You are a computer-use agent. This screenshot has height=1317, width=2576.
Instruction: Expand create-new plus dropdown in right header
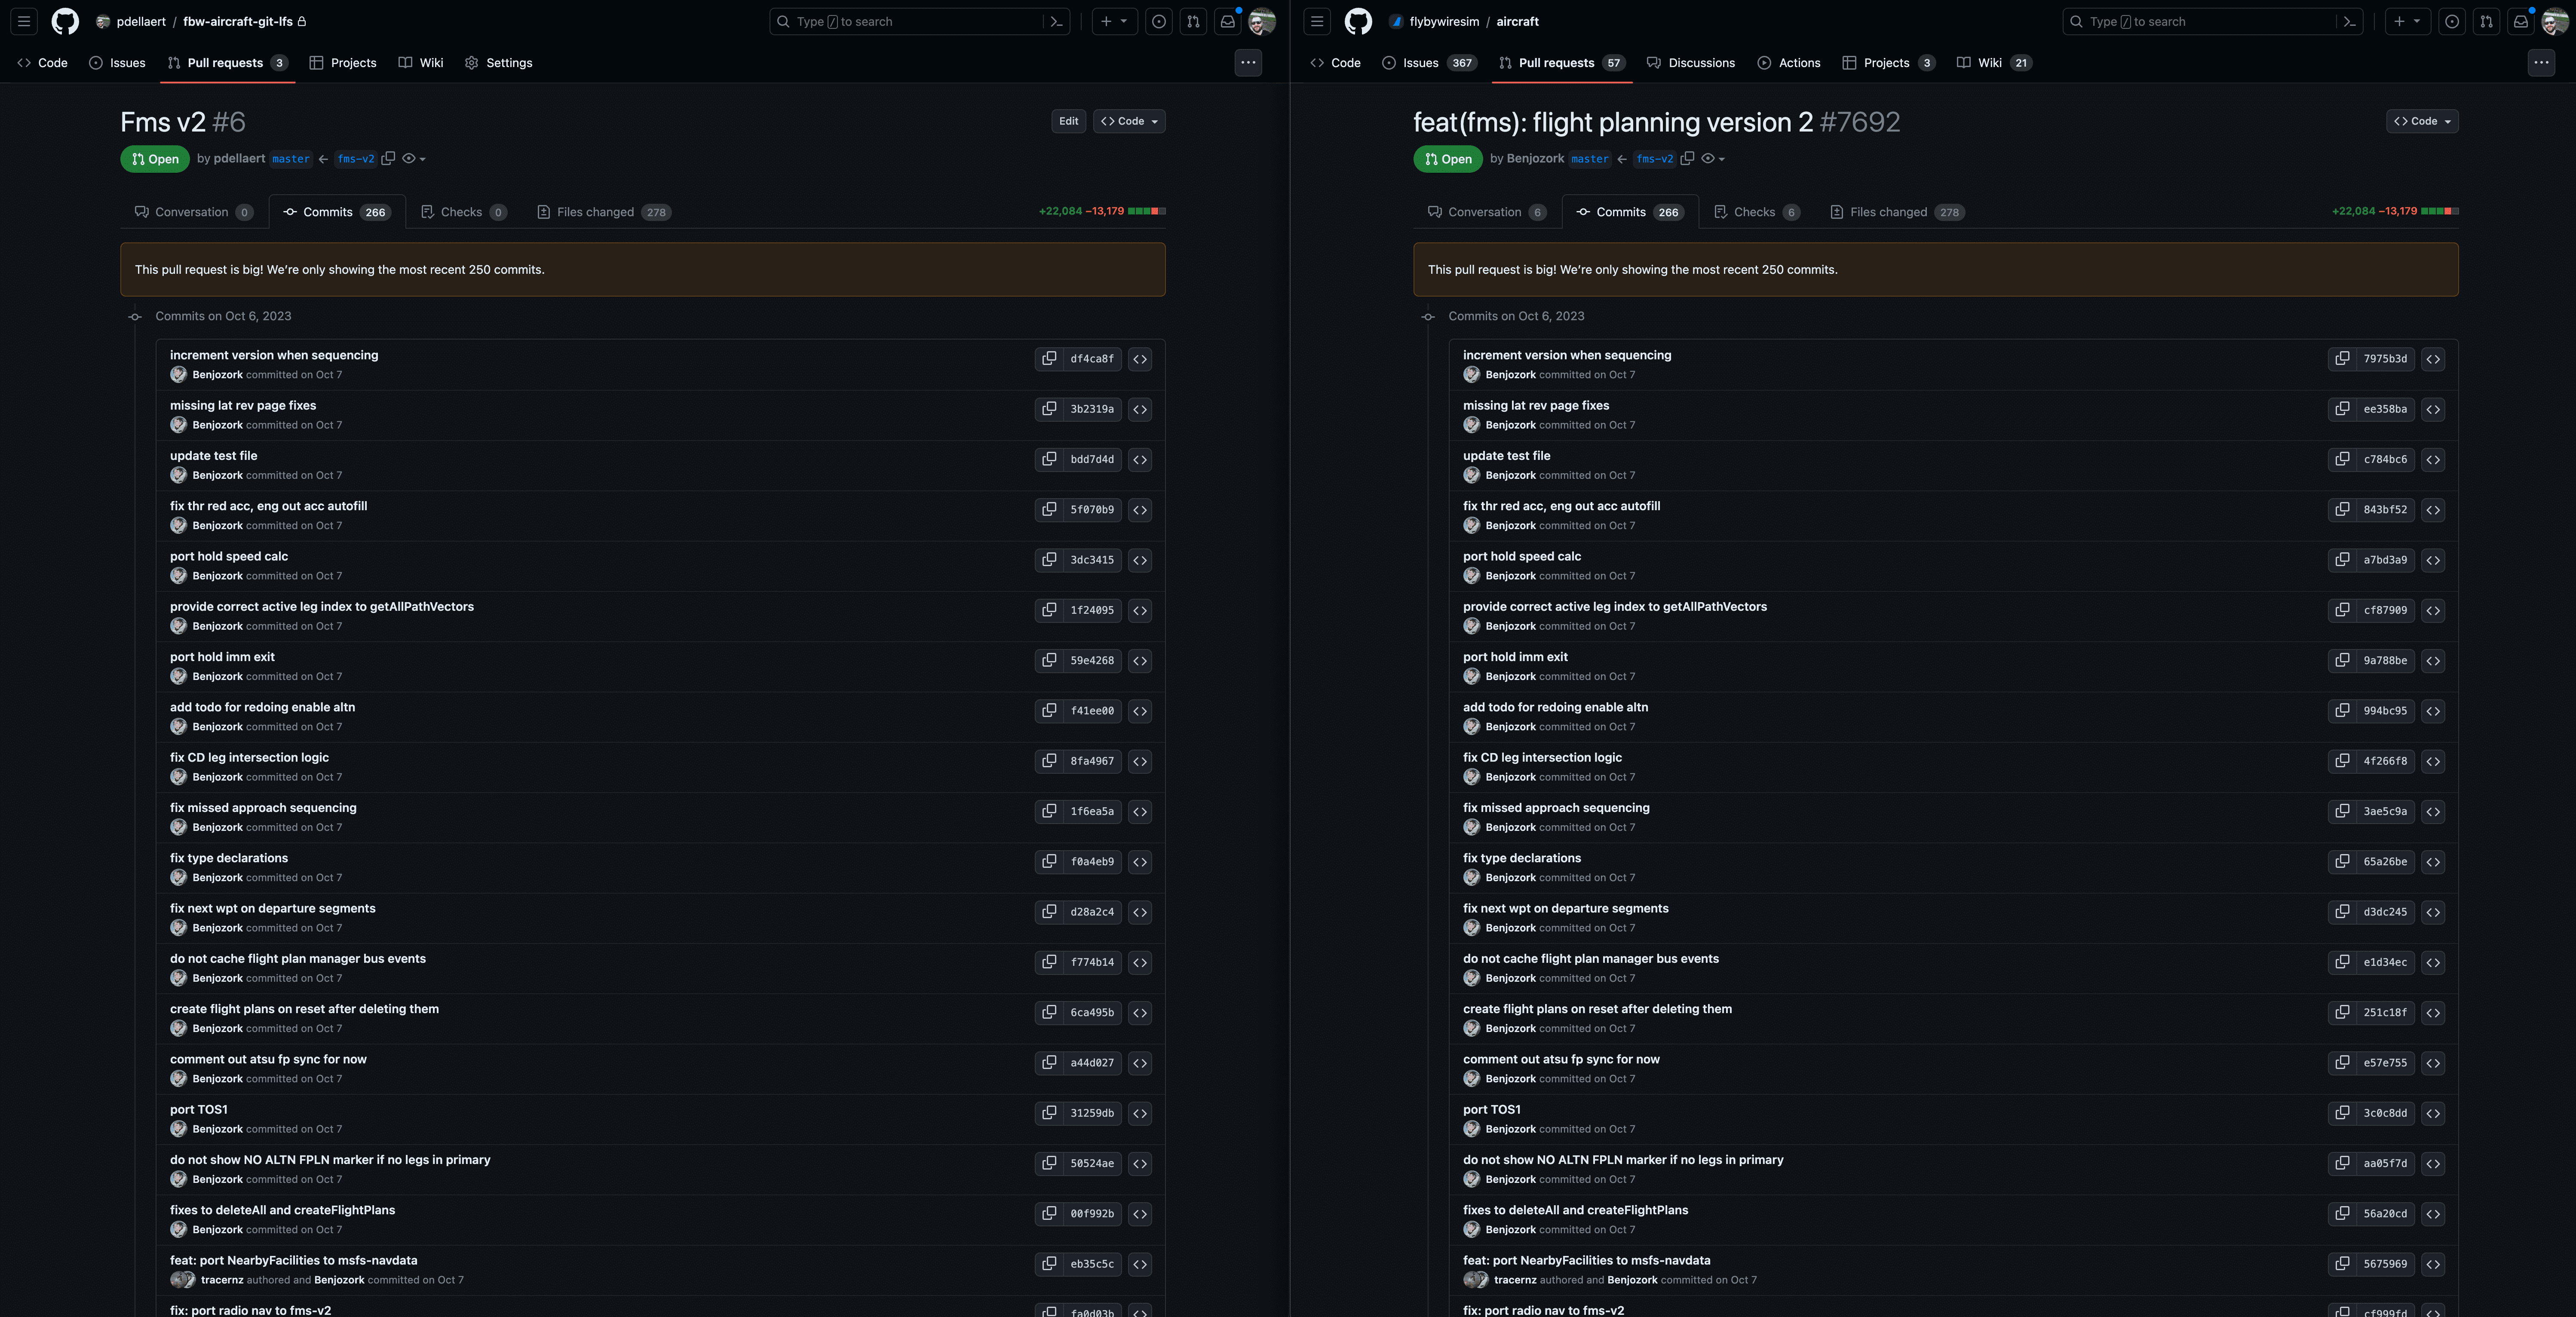(x=2406, y=21)
